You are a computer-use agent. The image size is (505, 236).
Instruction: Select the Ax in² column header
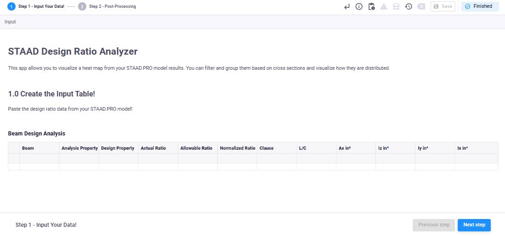pyautogui.click(x=356, y=148)
